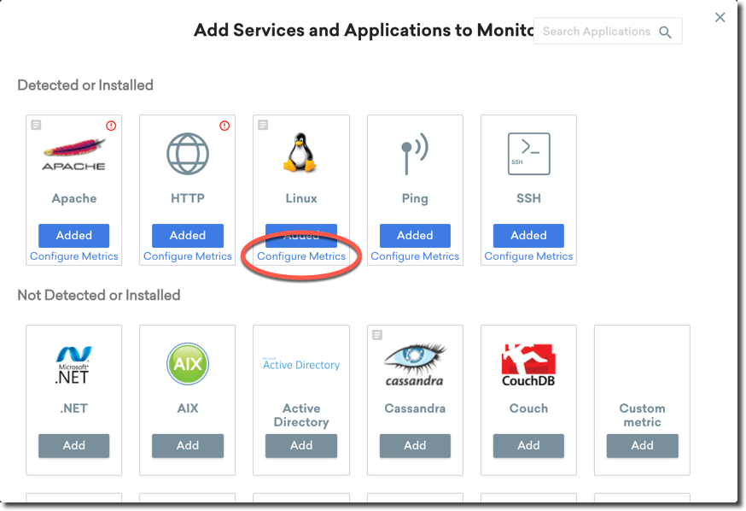Add the AIX application
This screenshot has height=511, width=746.
pos(188,446)
